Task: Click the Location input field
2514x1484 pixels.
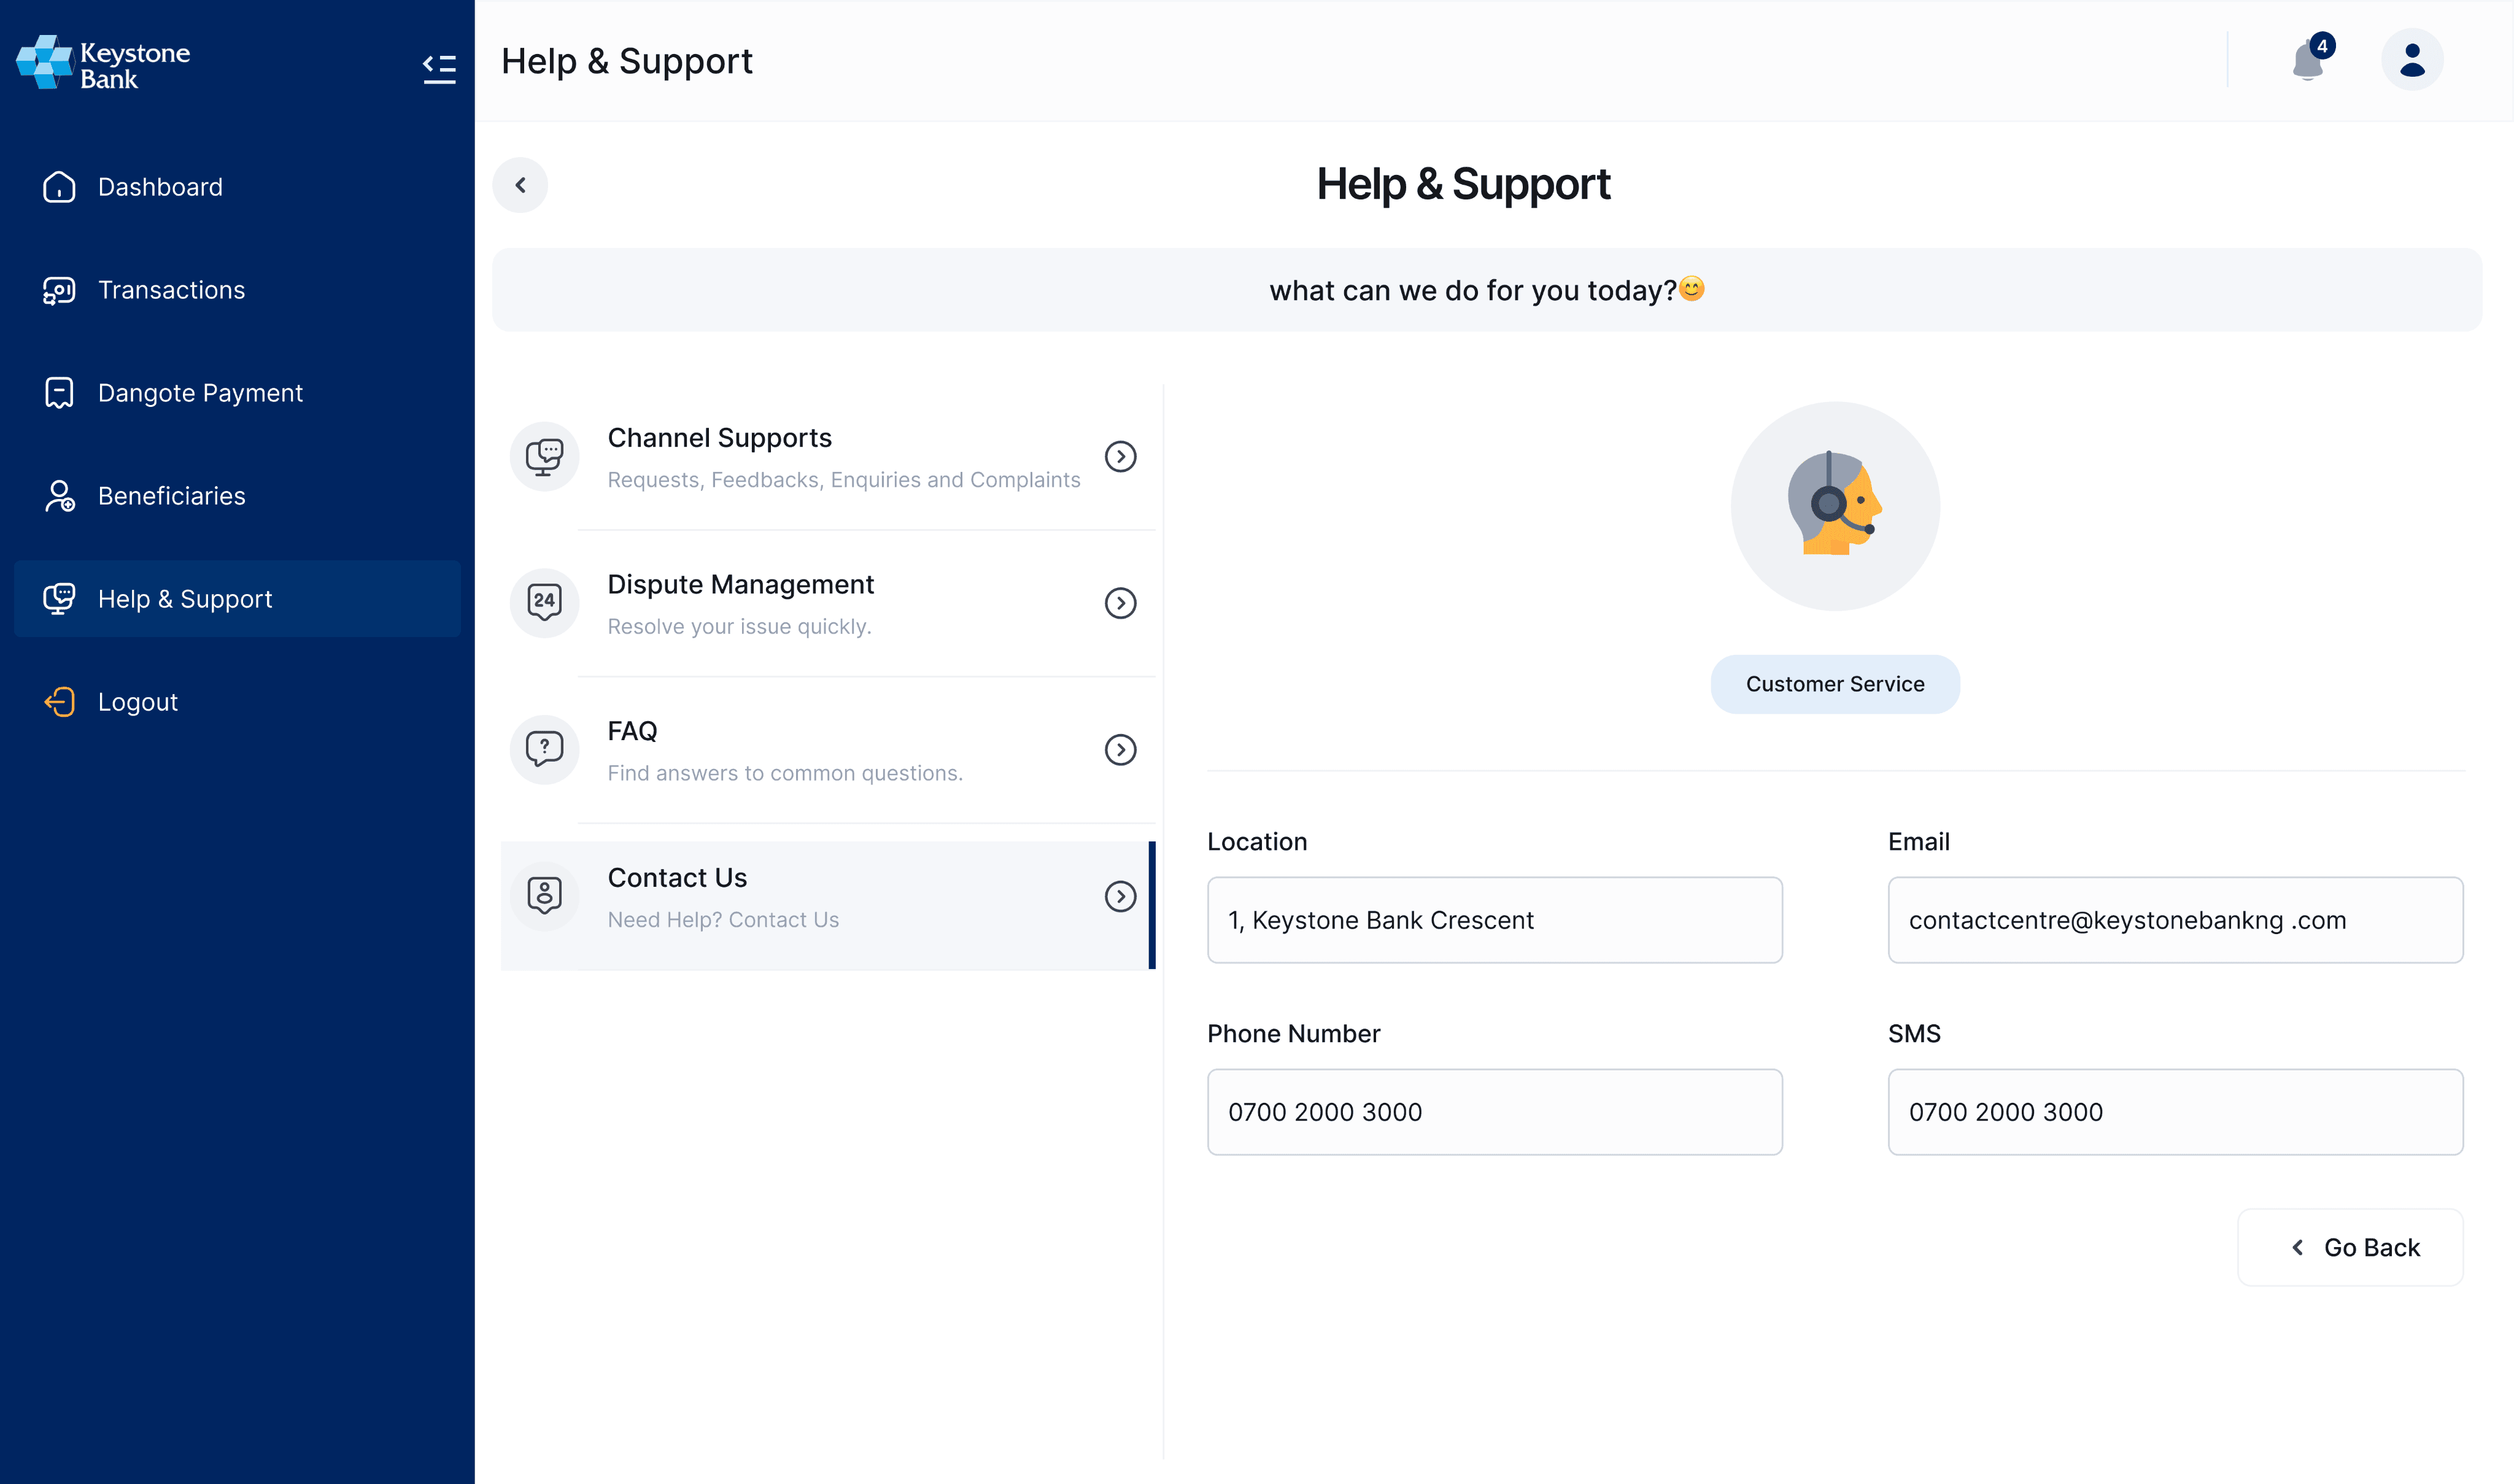Action: point(1494,920)
